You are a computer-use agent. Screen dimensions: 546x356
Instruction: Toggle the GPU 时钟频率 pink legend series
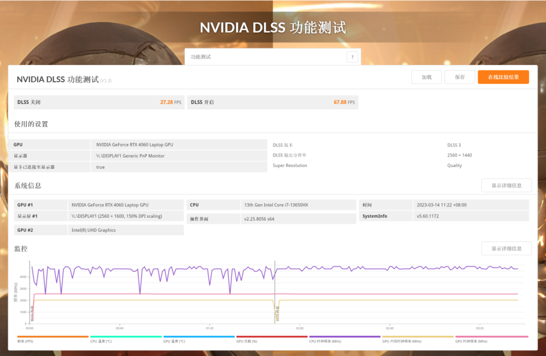[x=491, y=340]
